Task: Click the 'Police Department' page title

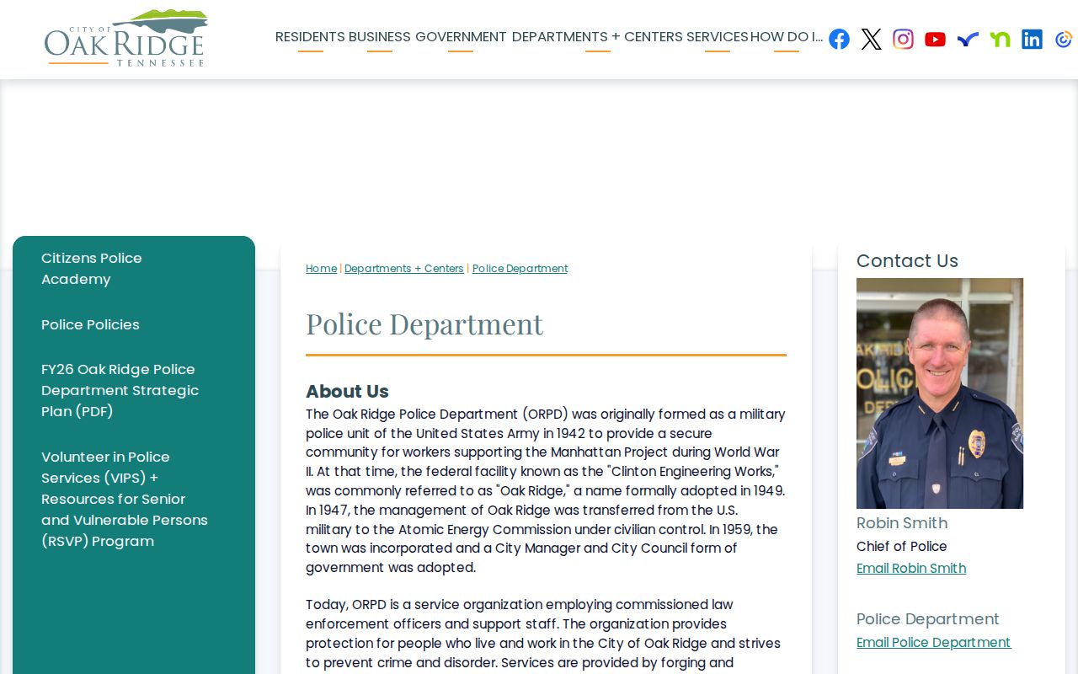Action: (x=424, y=324)
